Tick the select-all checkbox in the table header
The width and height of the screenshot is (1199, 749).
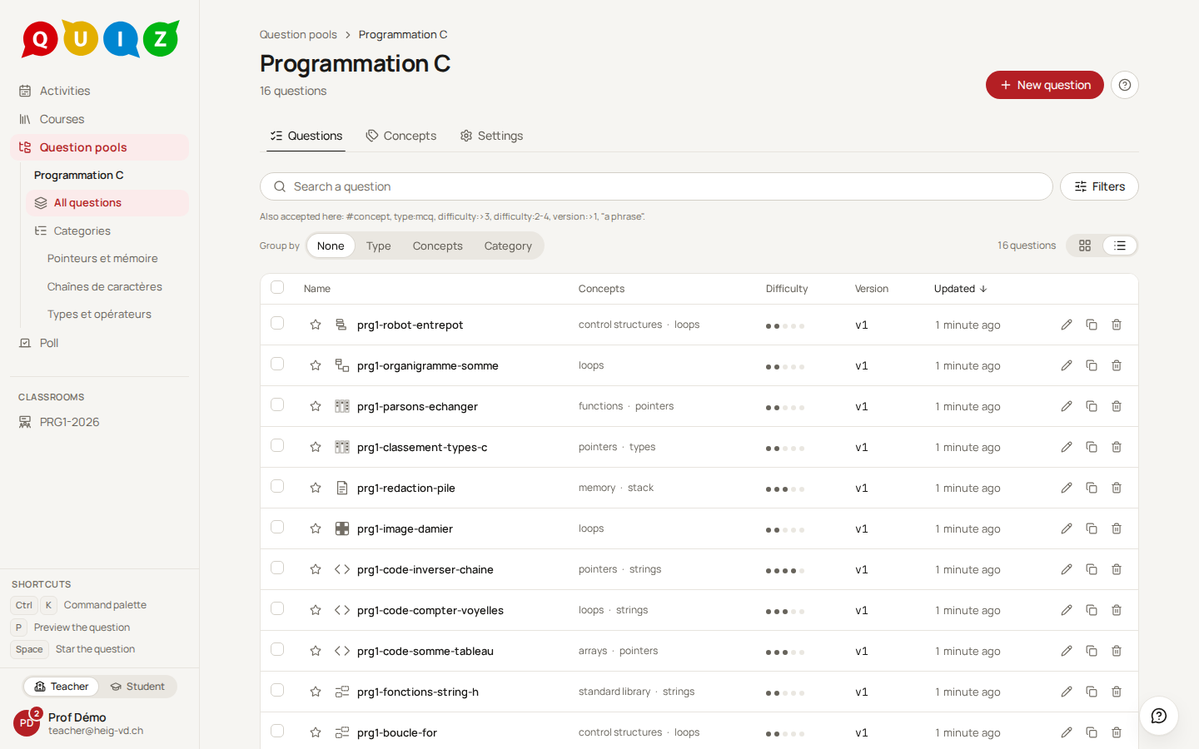[277, 287]
